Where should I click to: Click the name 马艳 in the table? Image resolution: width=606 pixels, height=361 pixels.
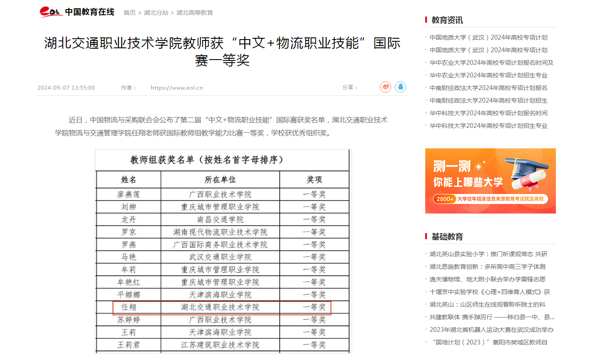point(129,257)
